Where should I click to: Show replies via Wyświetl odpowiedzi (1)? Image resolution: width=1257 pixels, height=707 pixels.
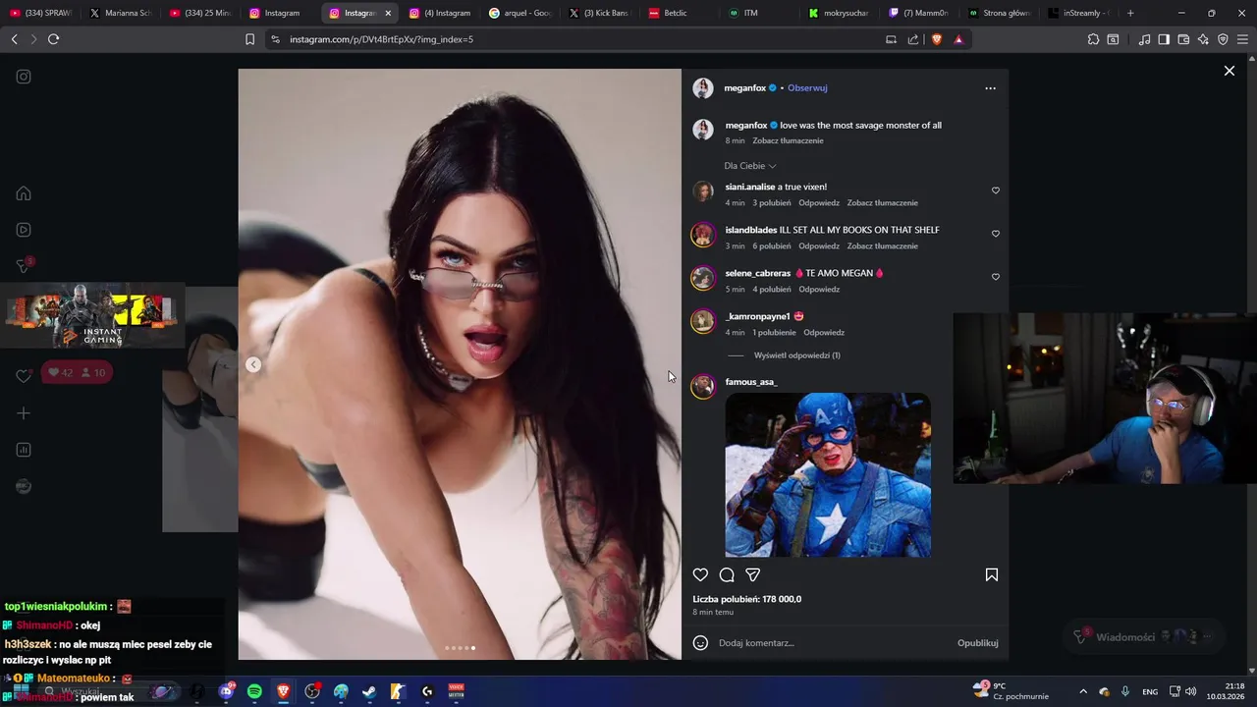point(796,355)
